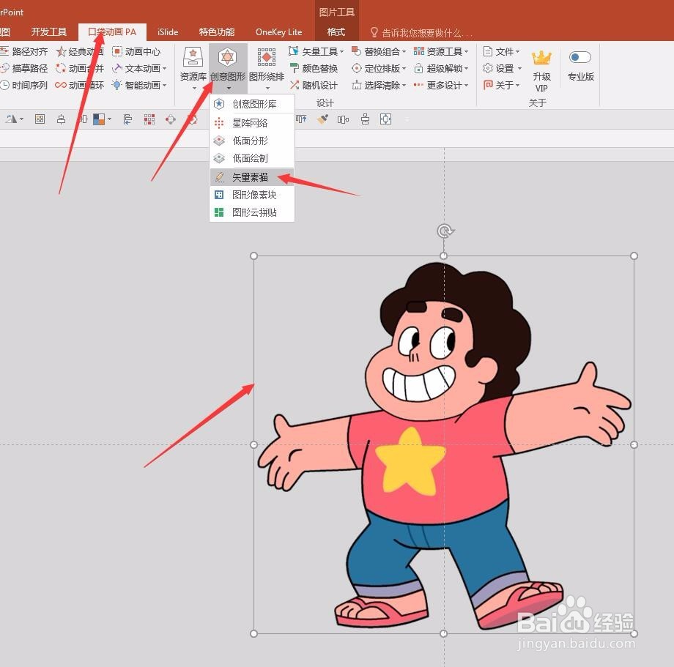This screenshot has height=667, width=674.
Task: Click the bottom-center resize handle of picture
Action: 444,633
